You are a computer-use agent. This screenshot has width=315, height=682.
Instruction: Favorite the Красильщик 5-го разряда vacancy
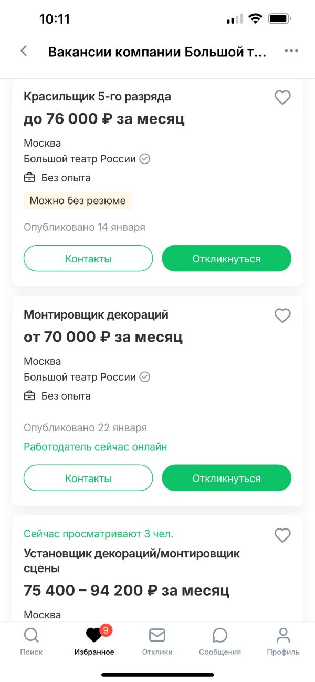pyautogui.click(x=282, y=97)
